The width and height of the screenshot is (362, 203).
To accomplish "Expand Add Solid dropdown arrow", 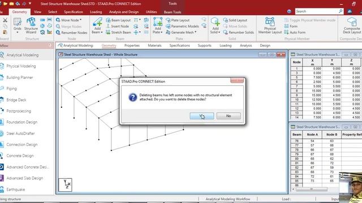I will pos(219,32).
